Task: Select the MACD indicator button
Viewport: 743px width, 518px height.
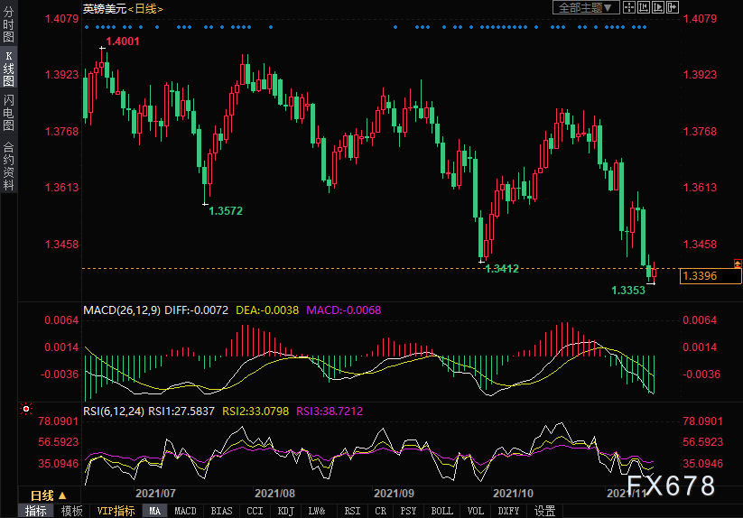Action: (x=185, y=511)
